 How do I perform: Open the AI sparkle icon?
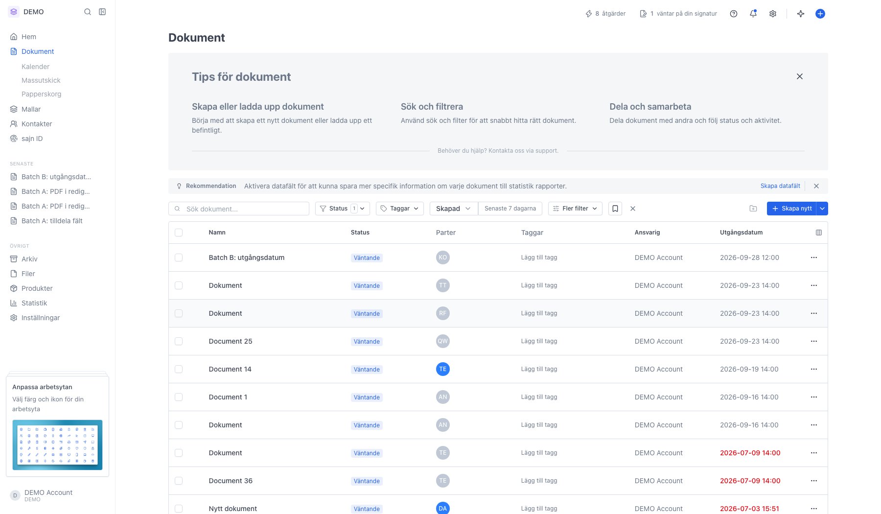point(801,14)
